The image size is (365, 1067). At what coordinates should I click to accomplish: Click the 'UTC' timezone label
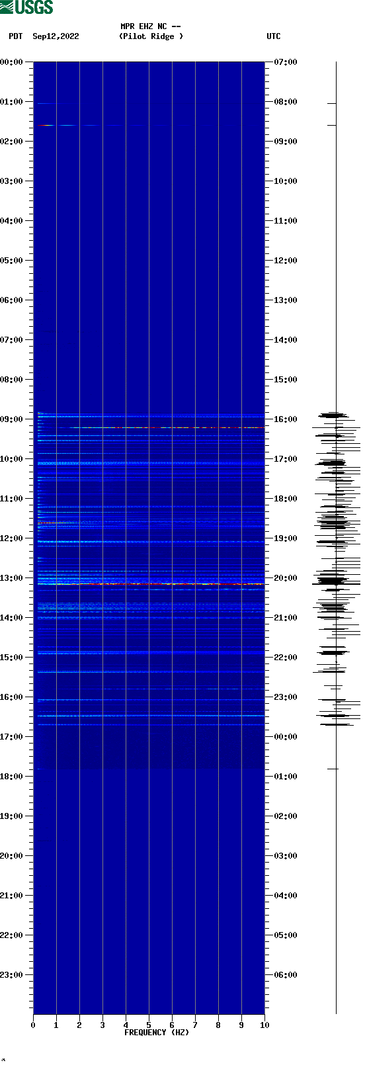coord(274,36)
